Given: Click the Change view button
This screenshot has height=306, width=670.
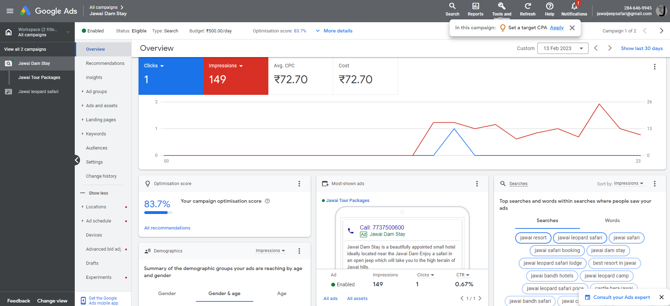Looking at the screenshot, I should (x=52, y=301).
